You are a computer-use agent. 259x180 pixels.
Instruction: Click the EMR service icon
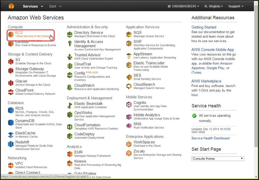click(70, 154)
